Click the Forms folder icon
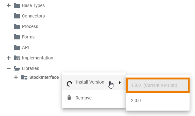Image resolution: width=195 pixels, height=116 pixels. pos(17,37)
